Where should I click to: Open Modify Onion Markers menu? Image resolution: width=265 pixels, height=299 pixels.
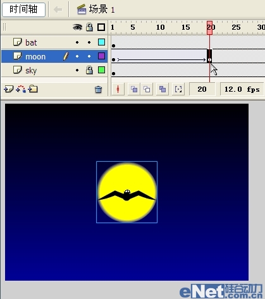178,89
